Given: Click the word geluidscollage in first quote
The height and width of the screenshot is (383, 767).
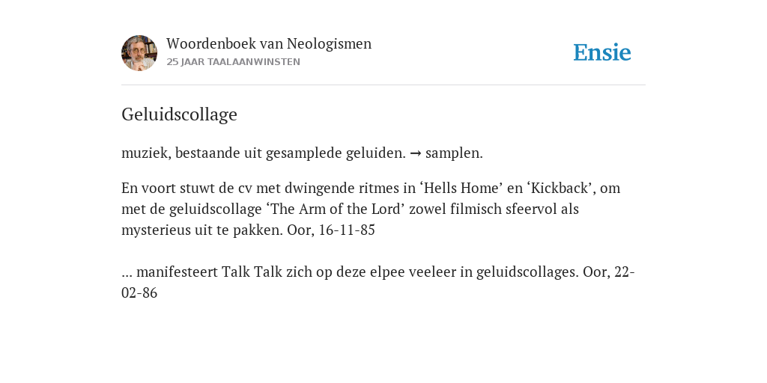Looking at the screenshot, I should point(216,209).
